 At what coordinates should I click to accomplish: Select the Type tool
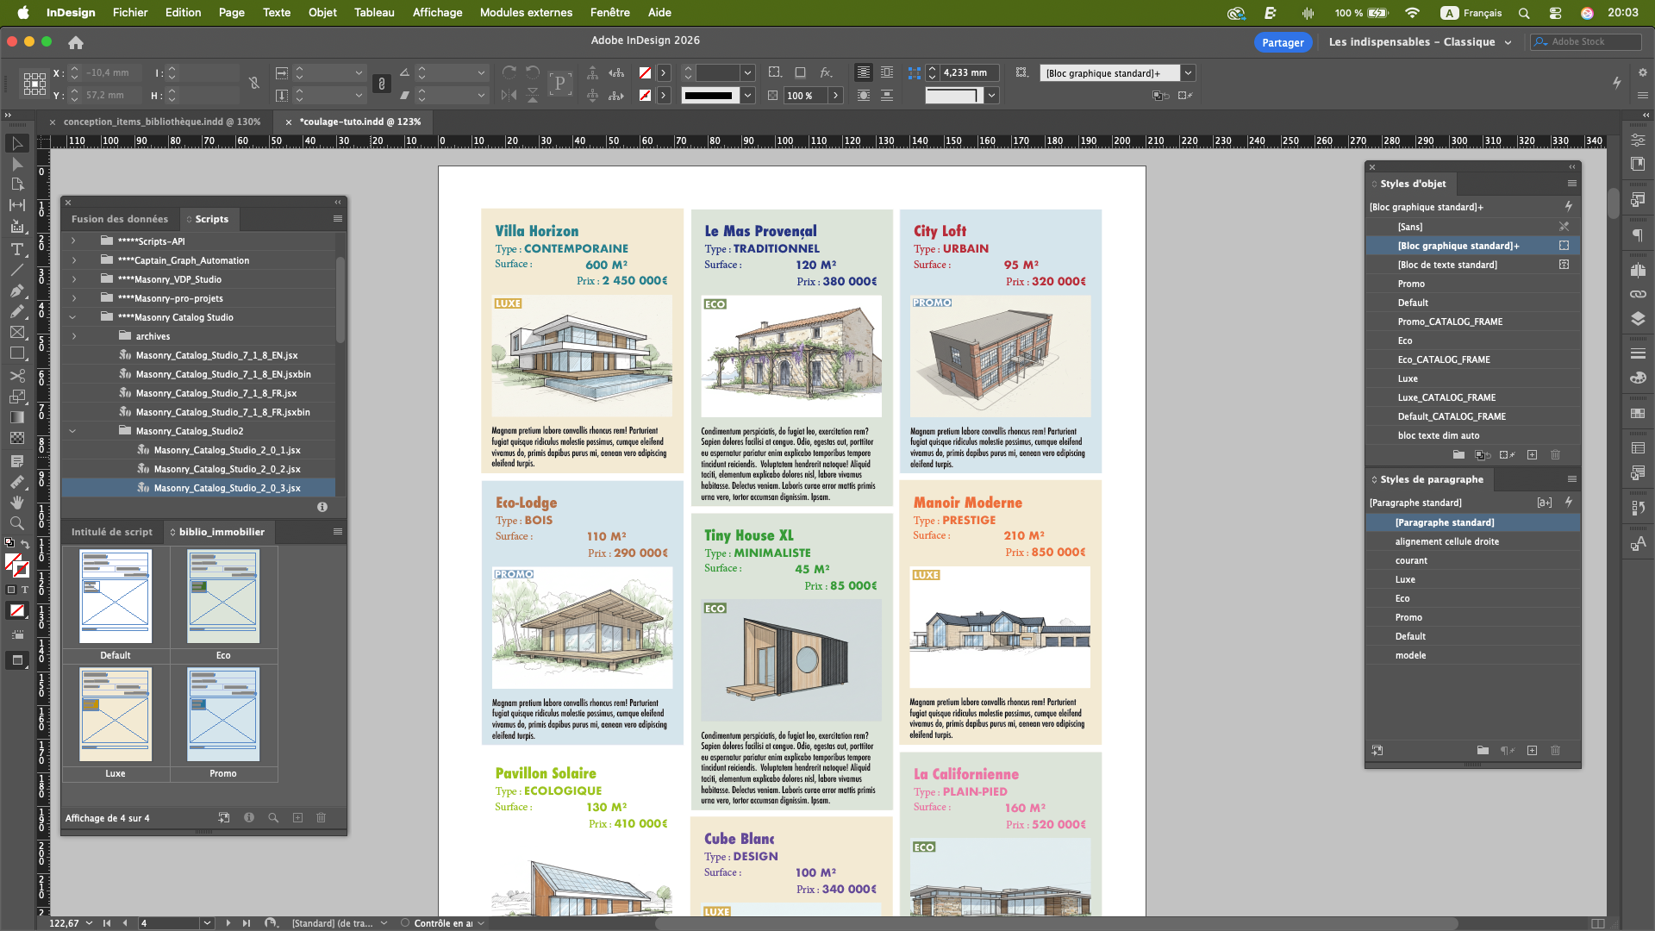(16, 249)
